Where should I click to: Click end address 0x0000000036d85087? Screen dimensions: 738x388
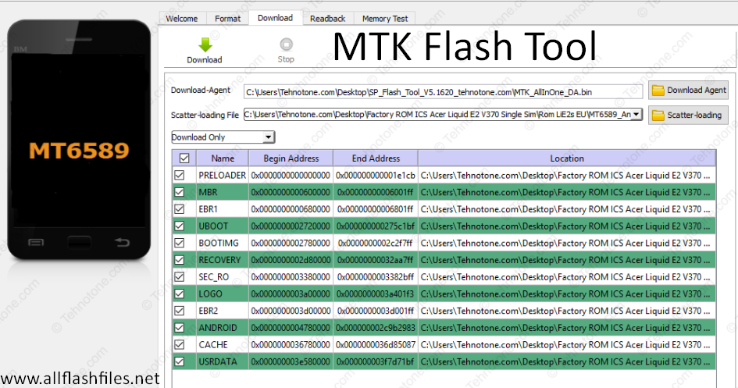(376, 345)
